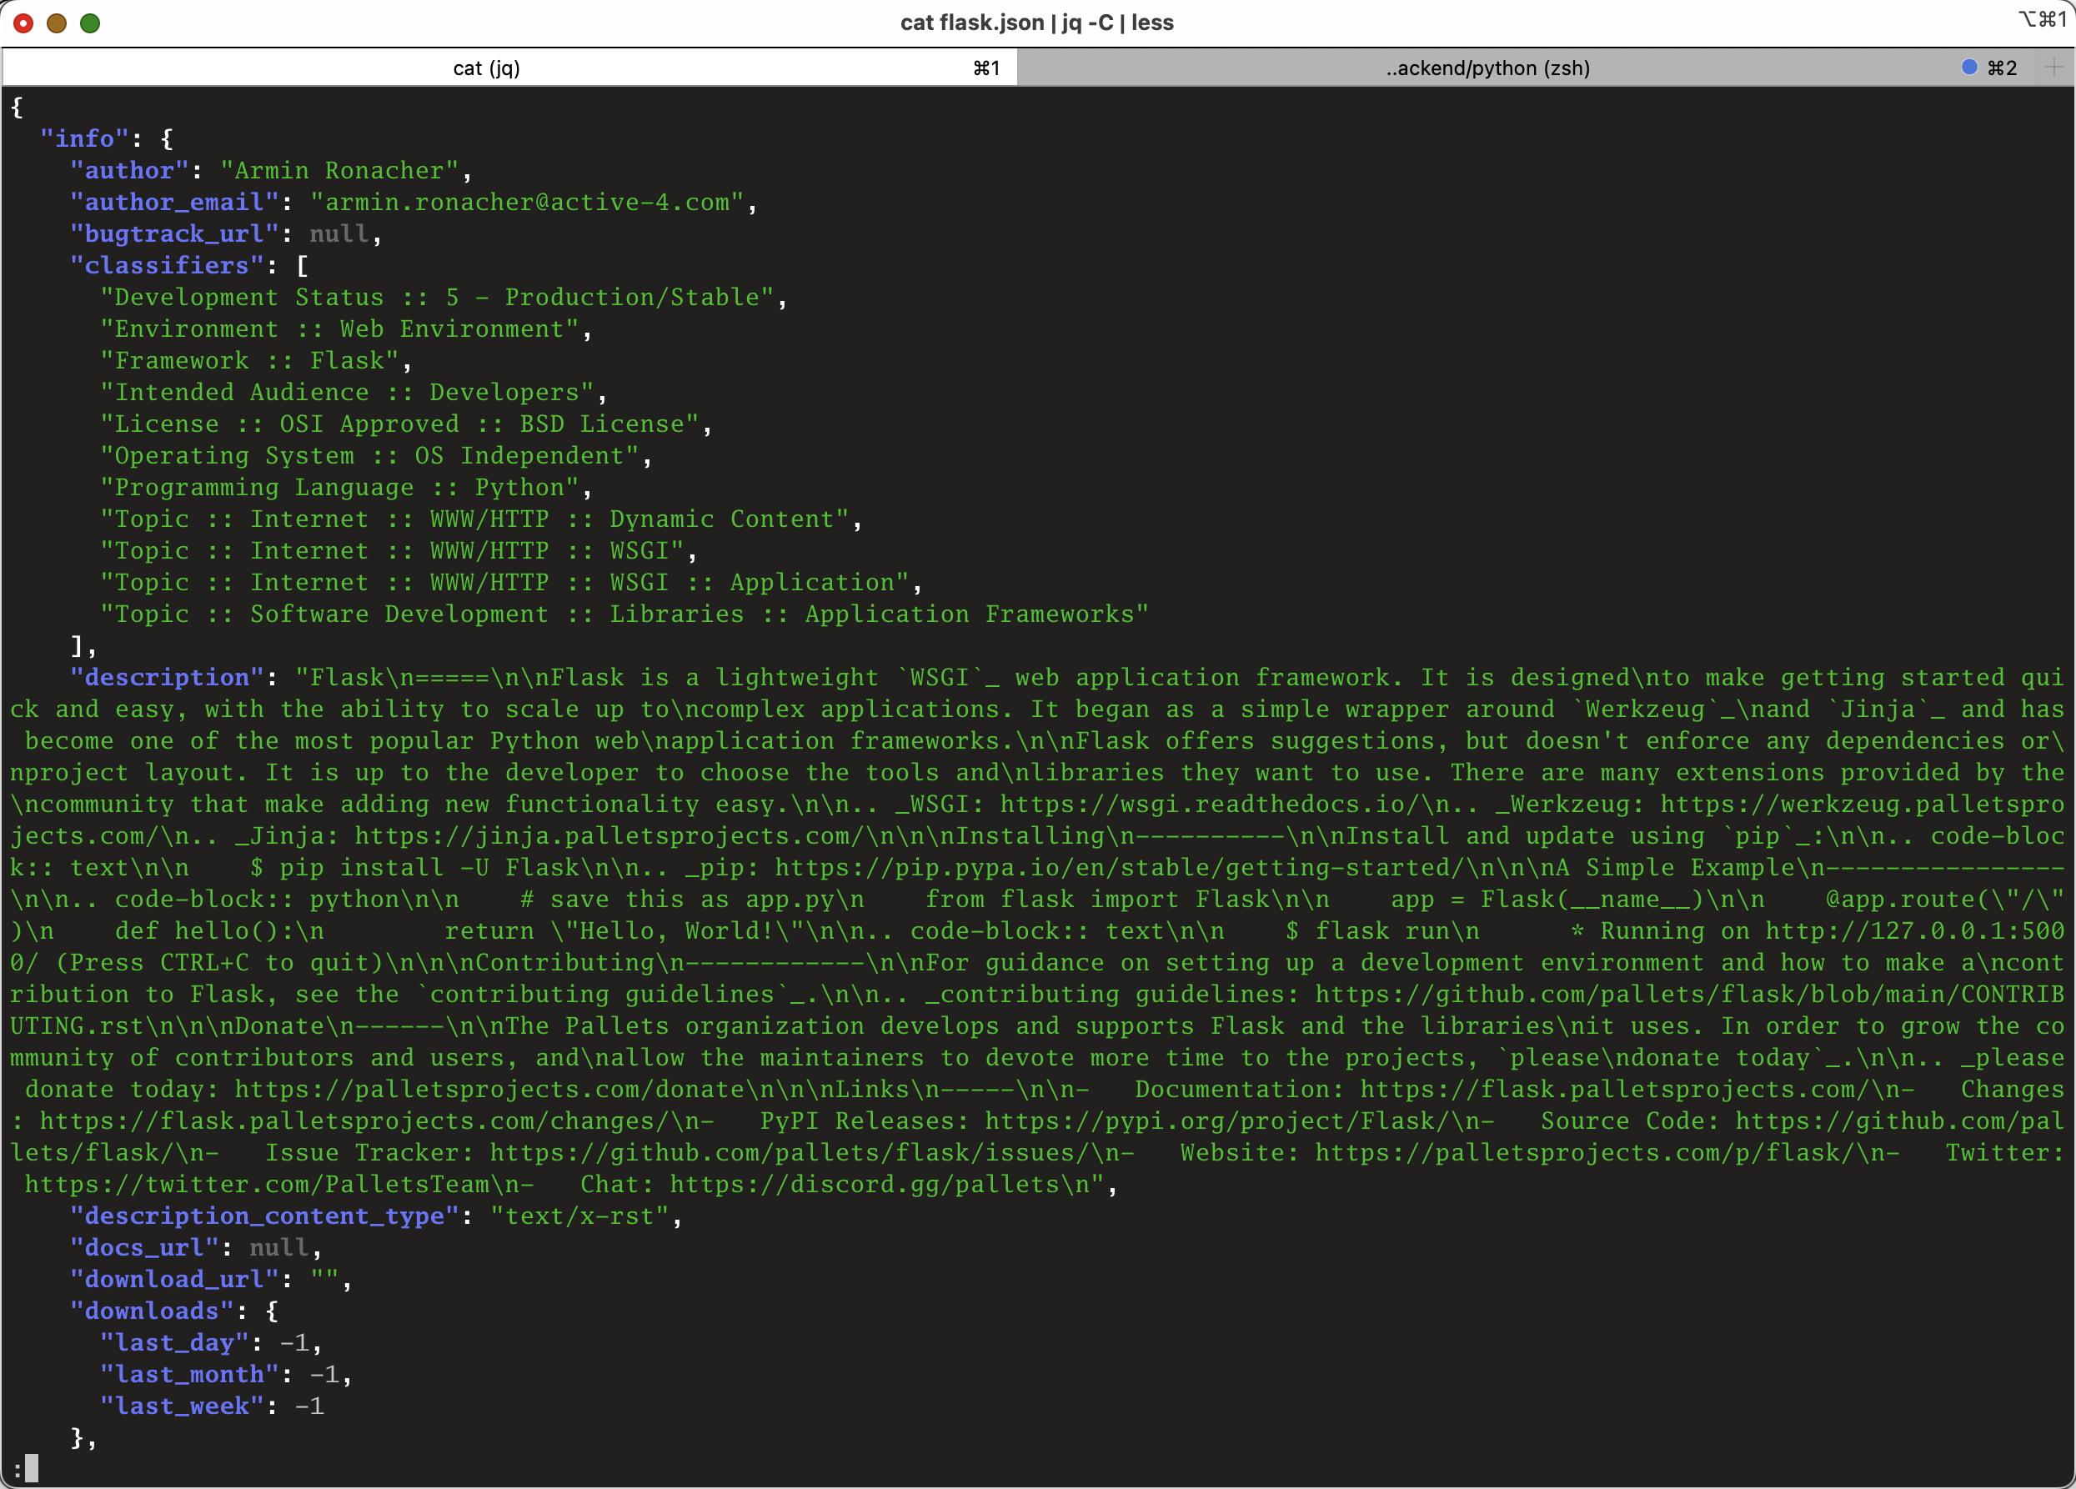Close the terminal window with red button

(24, 23)
